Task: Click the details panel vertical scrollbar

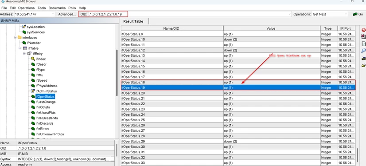Action: 117,150
